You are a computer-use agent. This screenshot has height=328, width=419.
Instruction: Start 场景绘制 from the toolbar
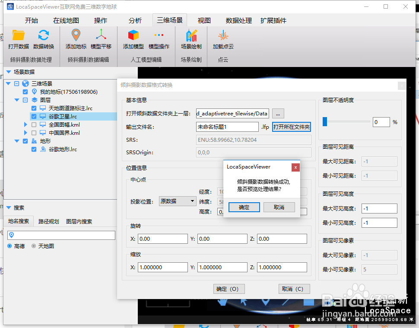point(191,39)
